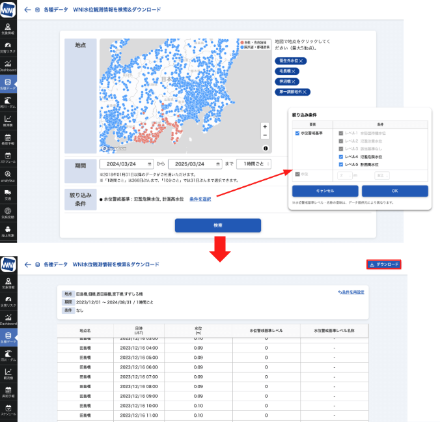Image resolution: width=440 pixels, height=422 pixels.
Task: Select 気候変動 in the sidebar menu
Action: (x=8, y=212)
